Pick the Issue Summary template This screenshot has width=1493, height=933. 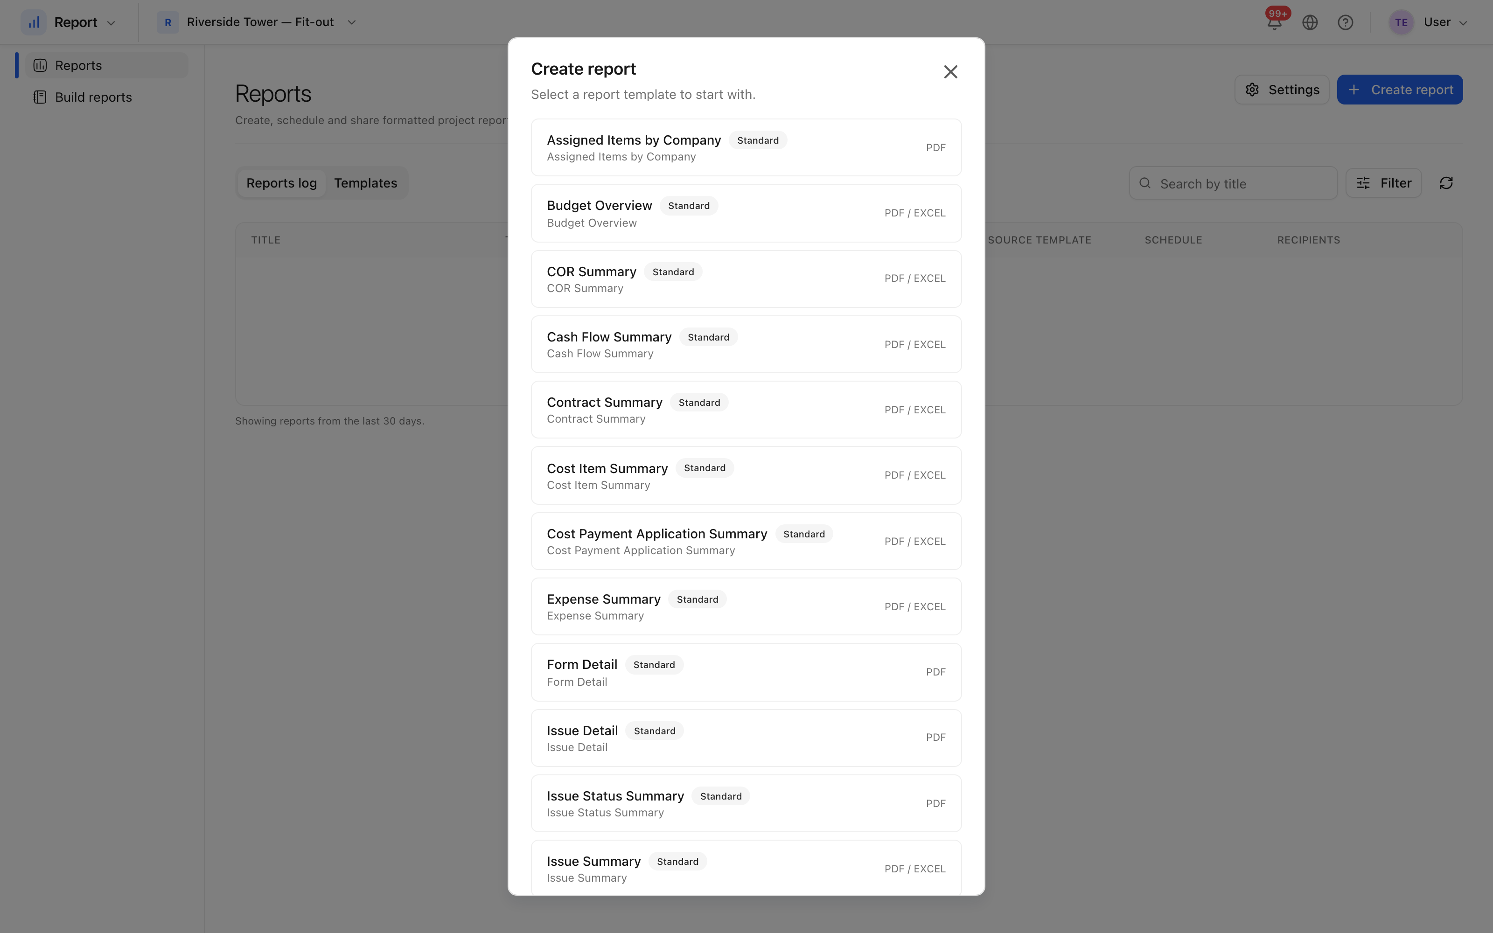pos(746,868)
